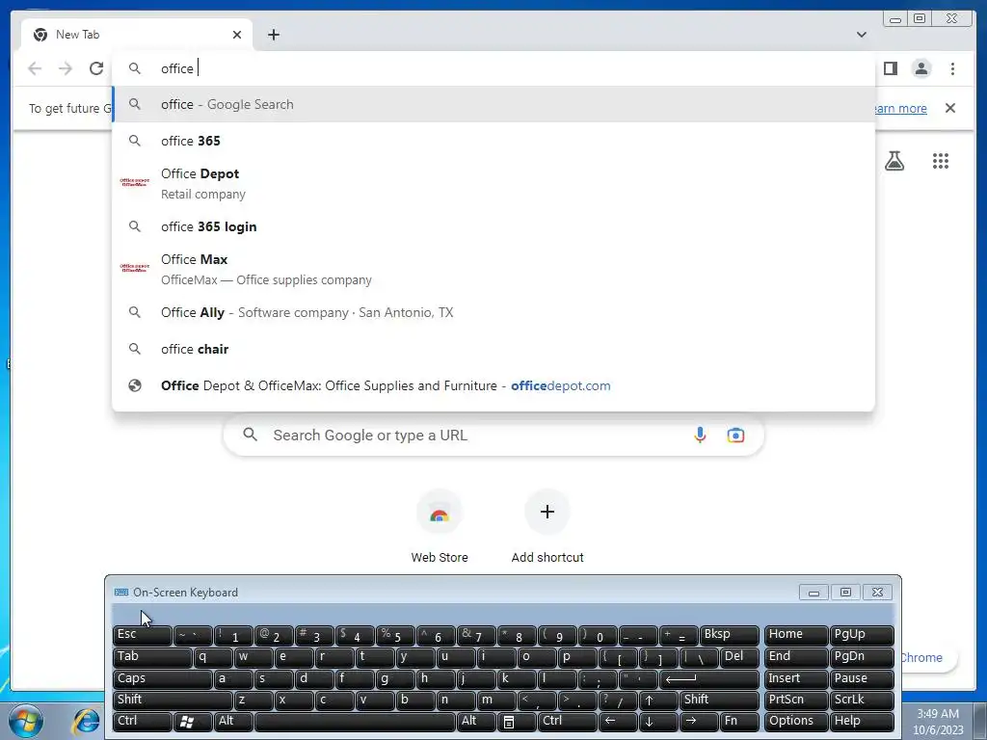Toggle the left Alt key
The image size is (987, 740).
[233, 721]
